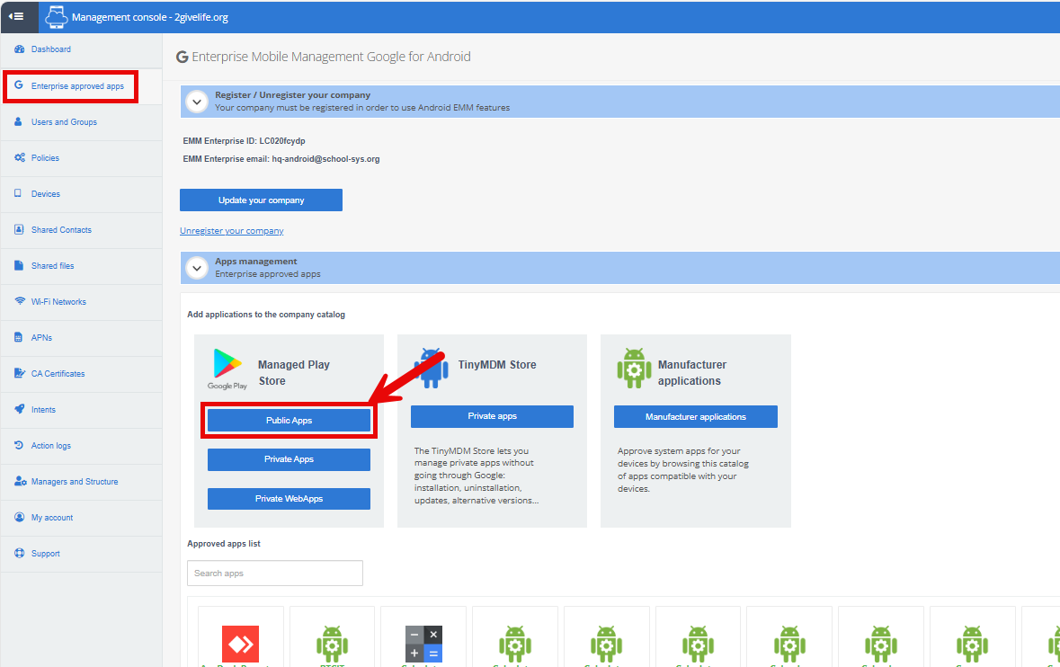Open the Shared Contacts page
Image resolution: width=1060 pixels, height=667 pixels.
tap(61, 230)
